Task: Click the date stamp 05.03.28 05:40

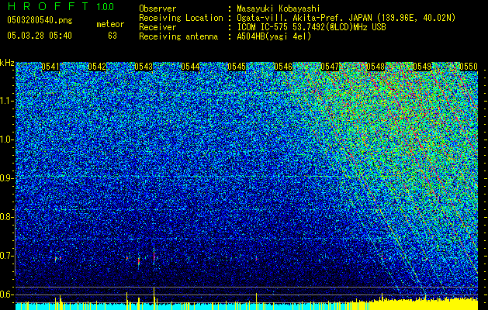Action: click(40, 36)
